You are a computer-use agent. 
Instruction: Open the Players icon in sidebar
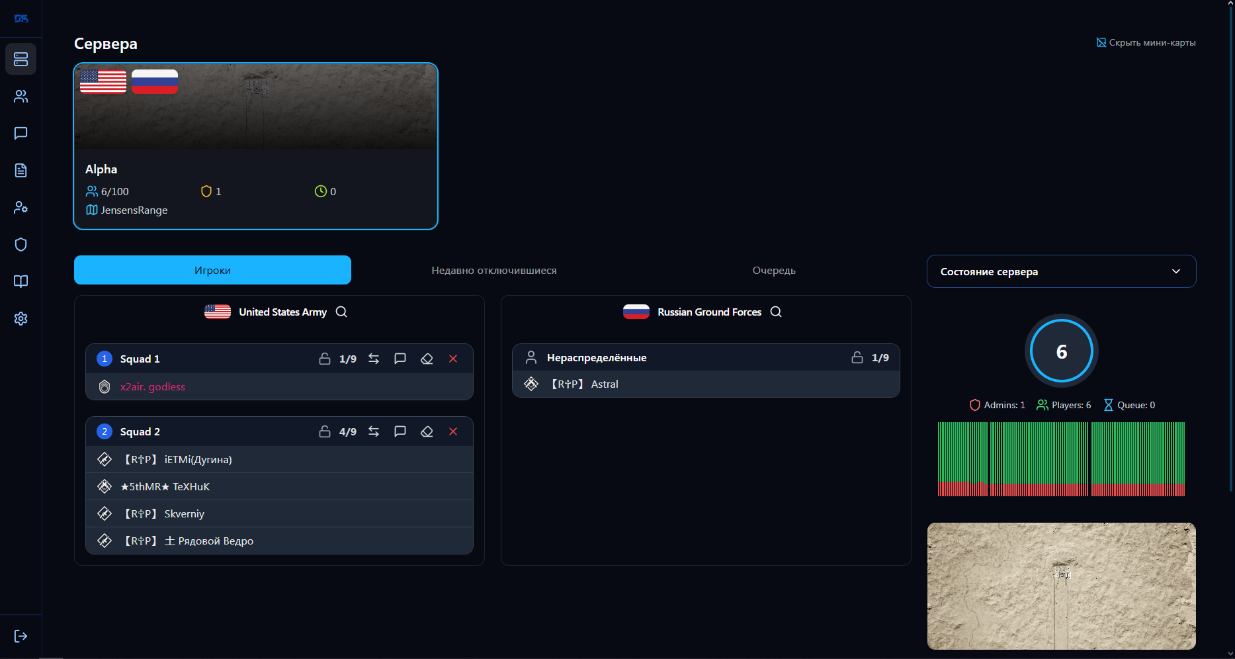21,96
